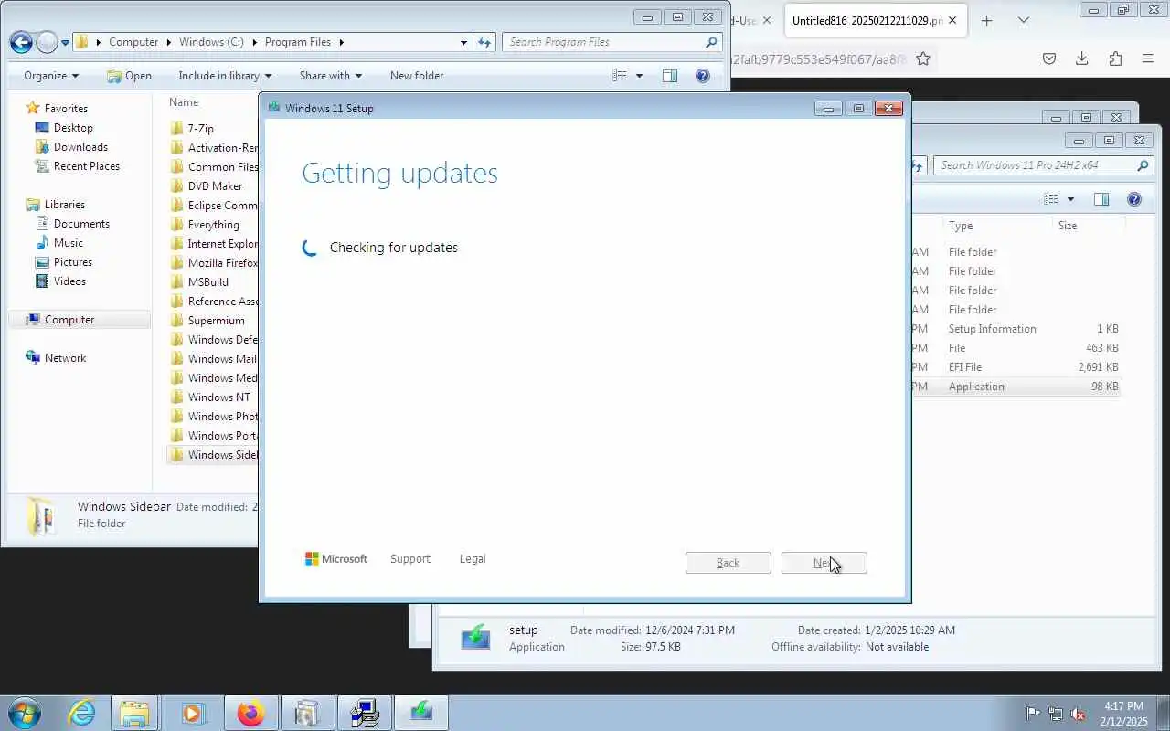Refresh the Program Files address bar

click(x=484, y=42)
